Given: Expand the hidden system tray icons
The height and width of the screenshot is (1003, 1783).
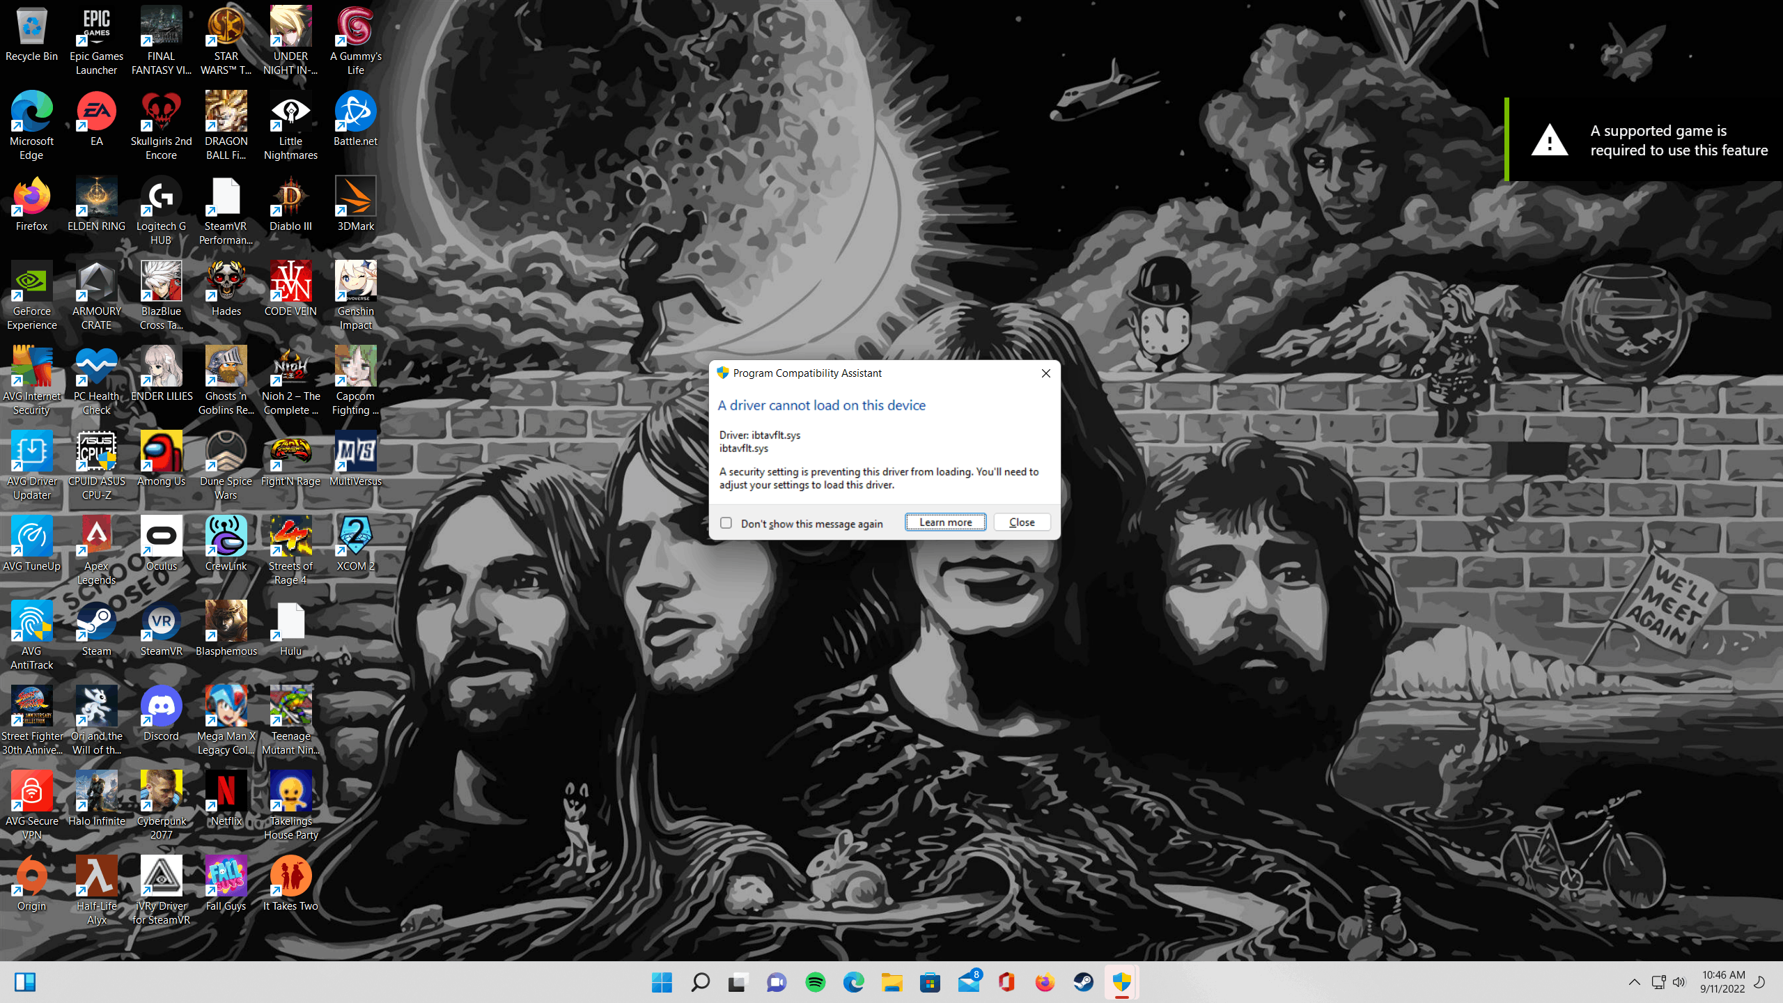Looking at the screenshot, I should pyautogui.click(x=1634, y=982).
